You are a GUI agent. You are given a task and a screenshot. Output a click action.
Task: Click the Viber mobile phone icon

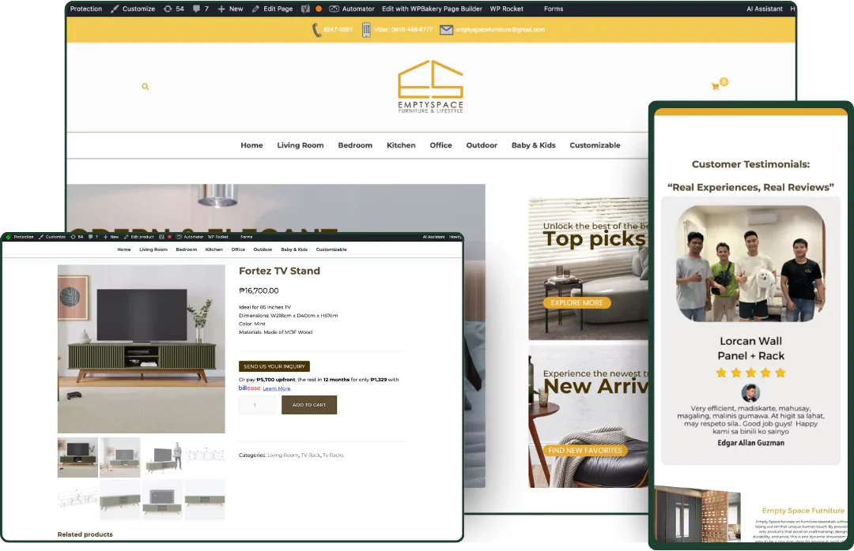pos(366,30)
